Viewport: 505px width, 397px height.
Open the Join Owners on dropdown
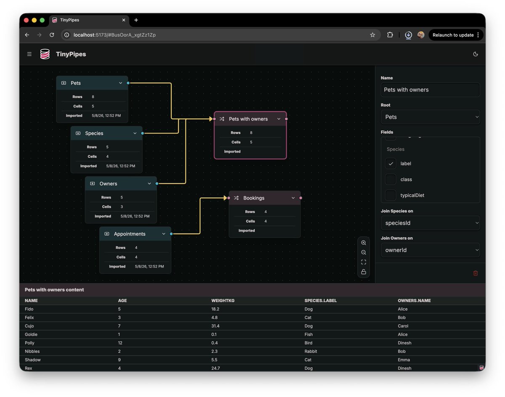pos(430,250)
